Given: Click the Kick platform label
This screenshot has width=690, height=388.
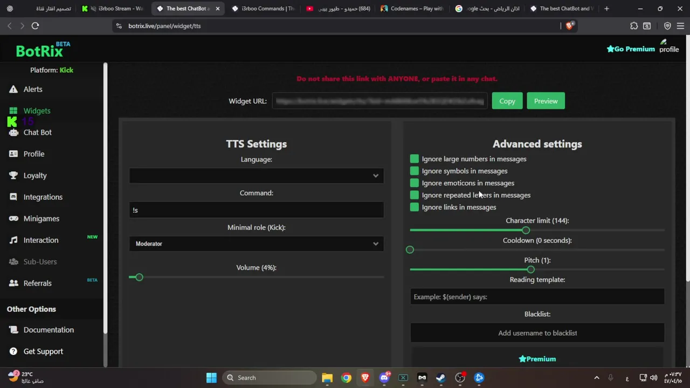Looking at the screenshot, I should pyautogui.click(x=66, y=70).
